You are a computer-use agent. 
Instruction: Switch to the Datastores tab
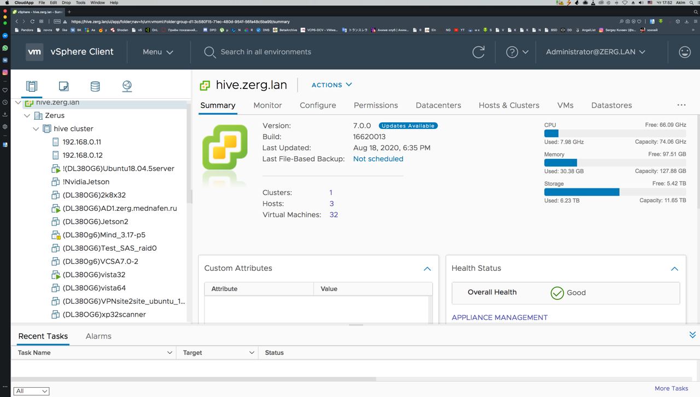pyautogui.click(x=611, y=105)
